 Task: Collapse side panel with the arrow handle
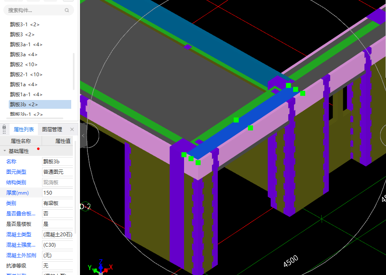[x=83, y=135]
